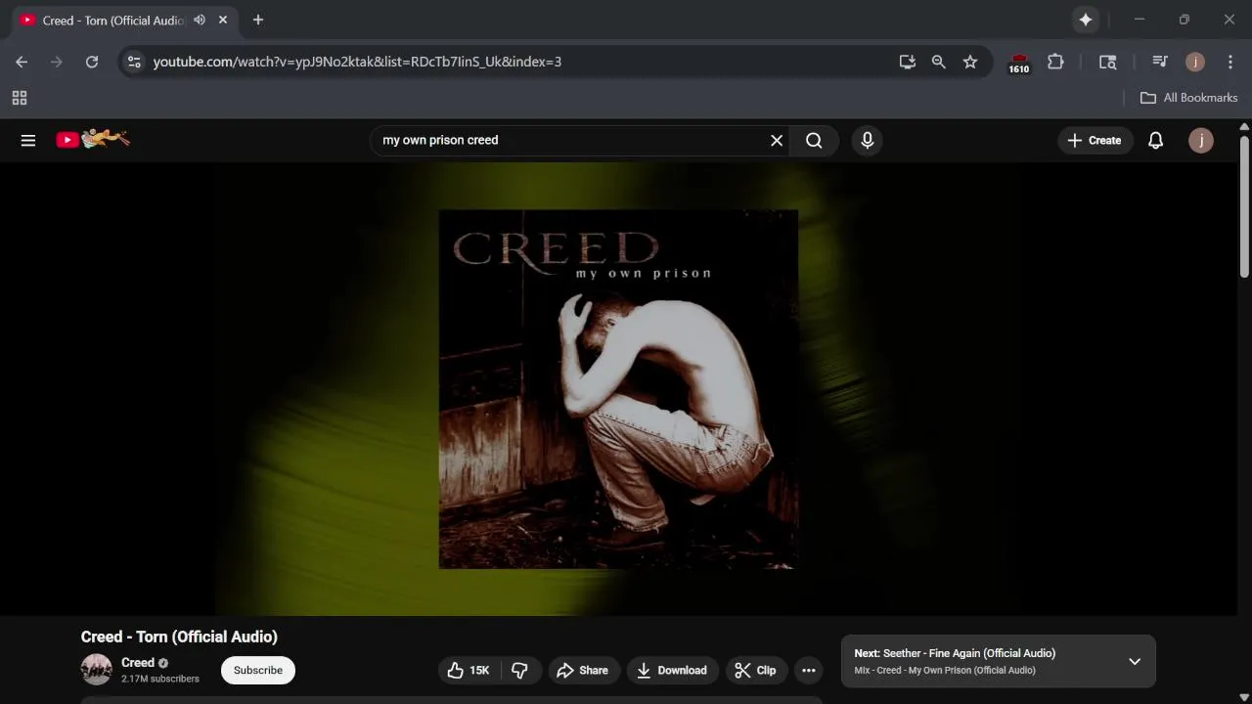Screen dimensions: 1252x704
Task: Bookmark this page with star
Action: pos(970,62)
